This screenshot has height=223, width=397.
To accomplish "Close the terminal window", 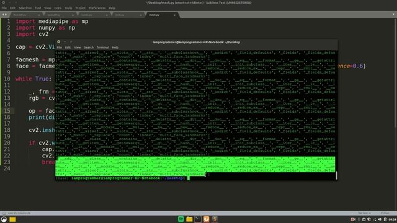I will (x=59, y=42).
